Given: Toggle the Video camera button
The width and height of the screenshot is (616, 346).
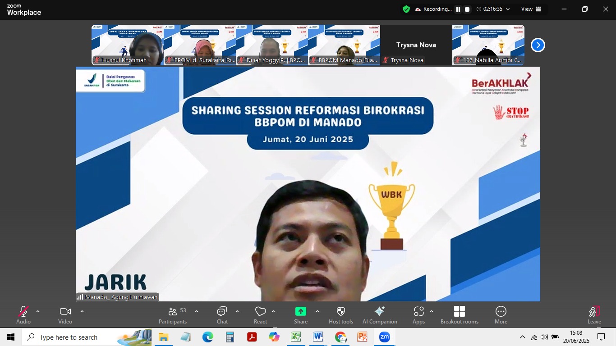Looking at the screenshot, I should 65,312.
